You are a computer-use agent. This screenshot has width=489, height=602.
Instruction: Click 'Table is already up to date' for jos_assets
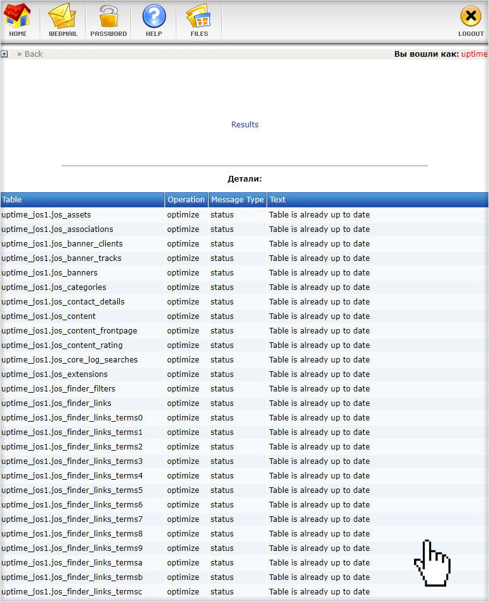point(319,215)
